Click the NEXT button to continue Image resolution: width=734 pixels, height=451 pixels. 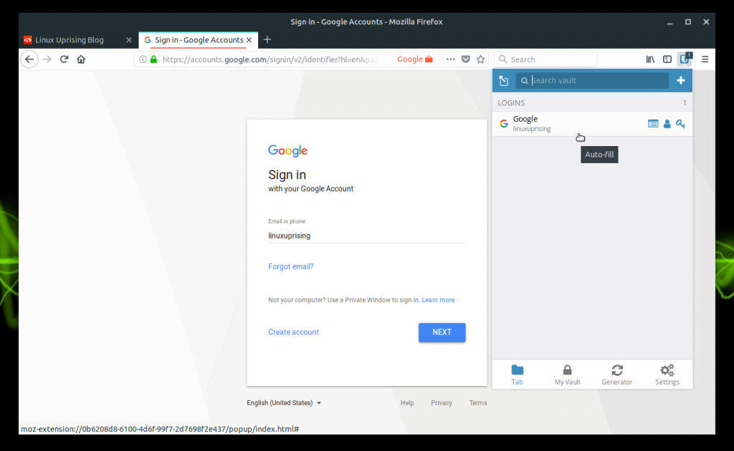pyautogui.click(x=442, y=332)
